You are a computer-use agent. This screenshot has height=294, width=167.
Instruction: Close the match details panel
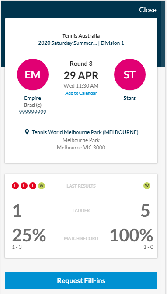(148, 10)
